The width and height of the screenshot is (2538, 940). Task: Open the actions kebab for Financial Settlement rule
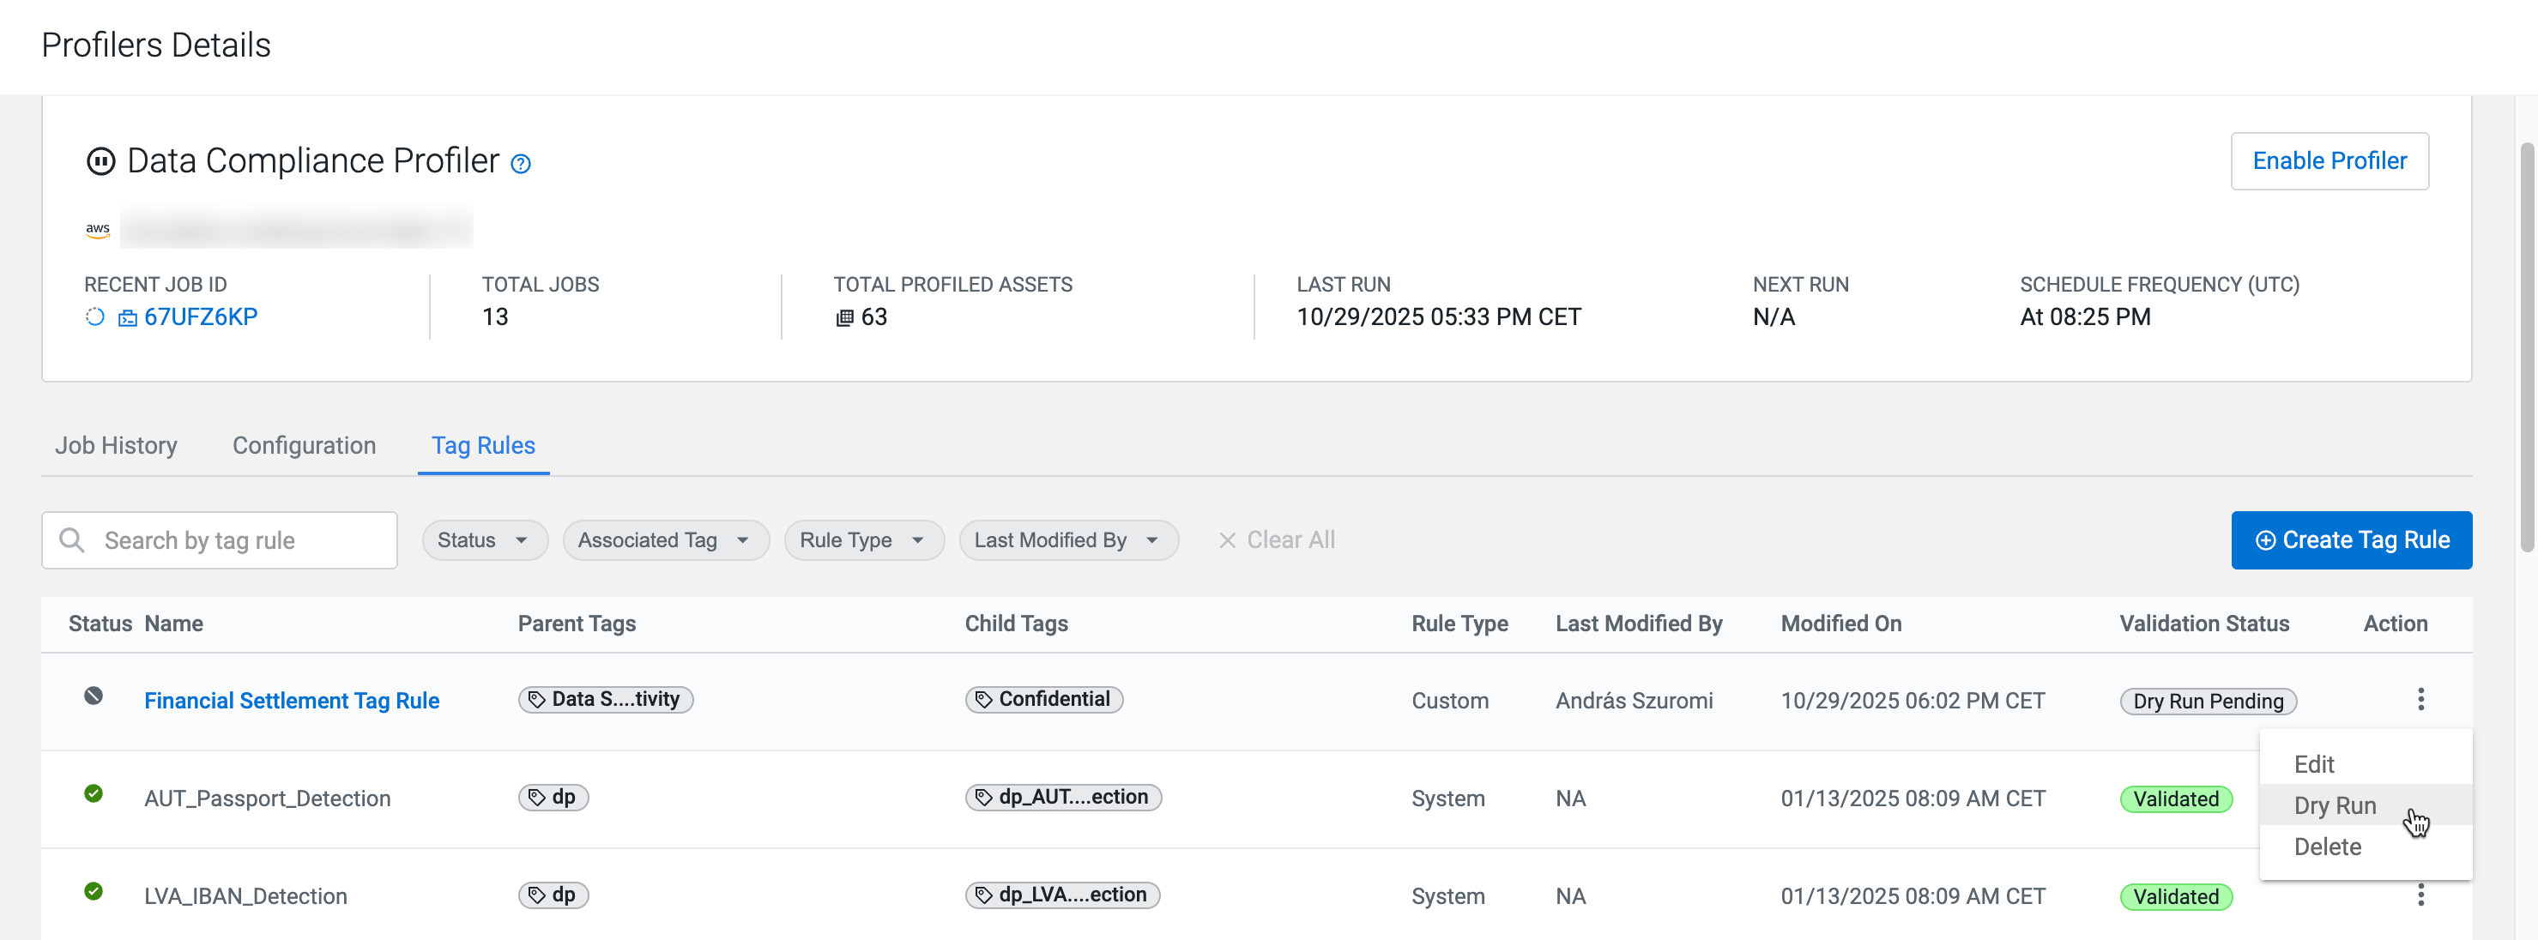[2420, 700]
